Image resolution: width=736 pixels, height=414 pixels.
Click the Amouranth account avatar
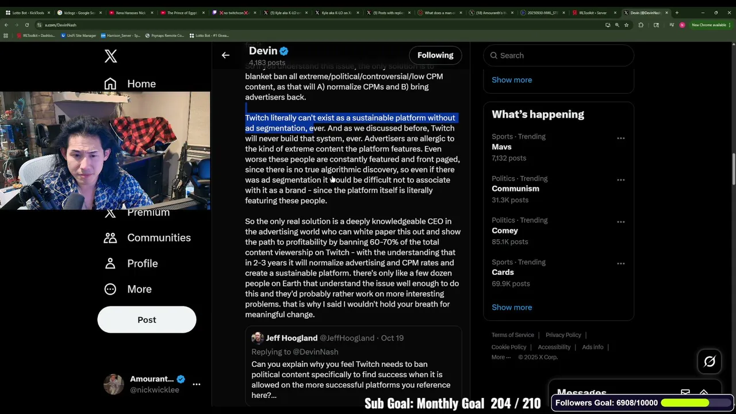point(114,384)
